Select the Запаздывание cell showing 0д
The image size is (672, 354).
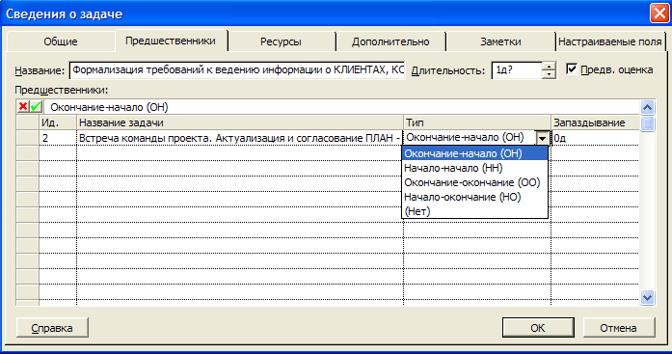pos(595,138)
